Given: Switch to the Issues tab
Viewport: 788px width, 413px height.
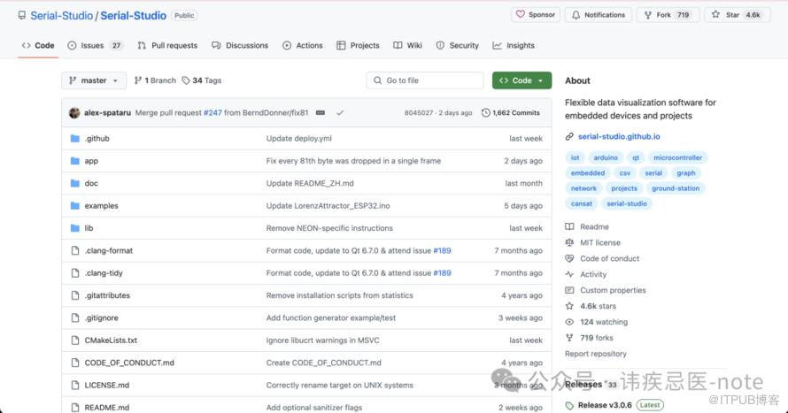Looking at the screenshot, I should (95, 45).
